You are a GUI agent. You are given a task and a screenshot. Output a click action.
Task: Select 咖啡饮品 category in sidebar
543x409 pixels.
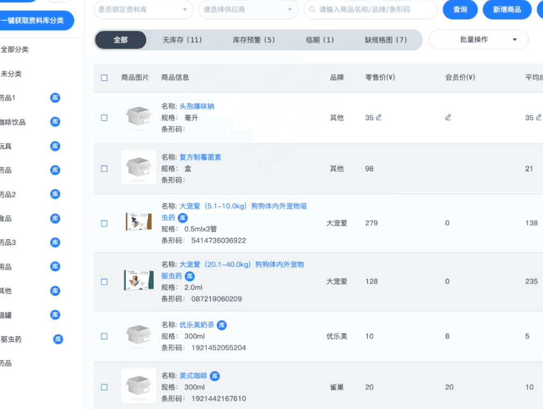[x=13, y=122]
